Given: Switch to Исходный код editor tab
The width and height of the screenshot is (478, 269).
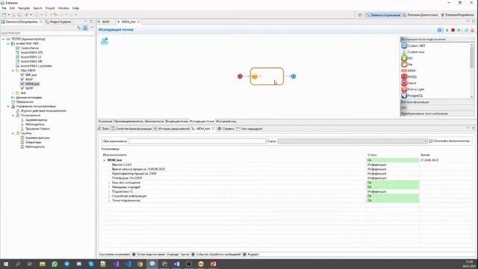Looking at the screenshot, I should (x=226, y=121).
